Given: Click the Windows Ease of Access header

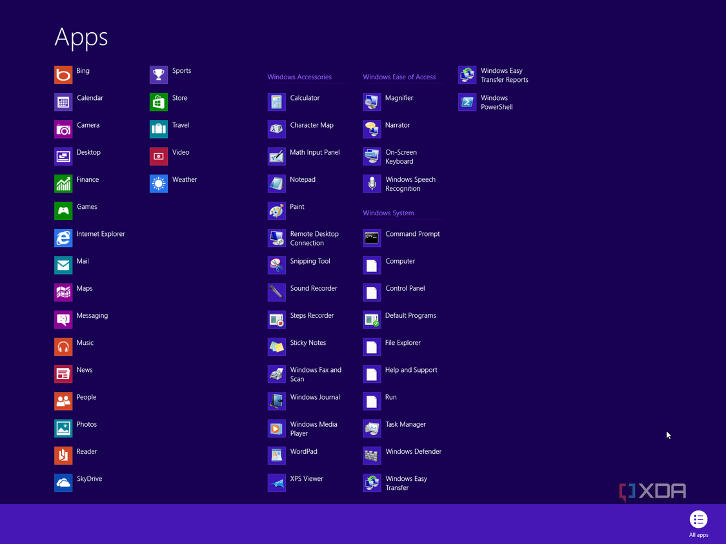Looking at the screenshot, I should [x=399, y=77].
